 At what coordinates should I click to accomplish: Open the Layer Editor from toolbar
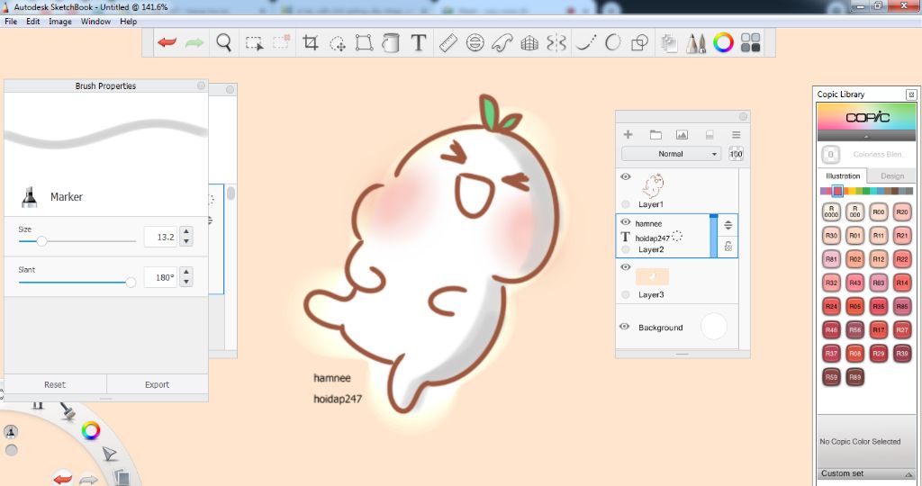pos(669,42)
